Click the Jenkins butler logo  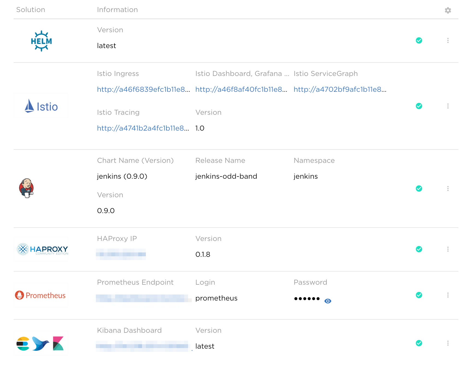click(x=26, y=188)
